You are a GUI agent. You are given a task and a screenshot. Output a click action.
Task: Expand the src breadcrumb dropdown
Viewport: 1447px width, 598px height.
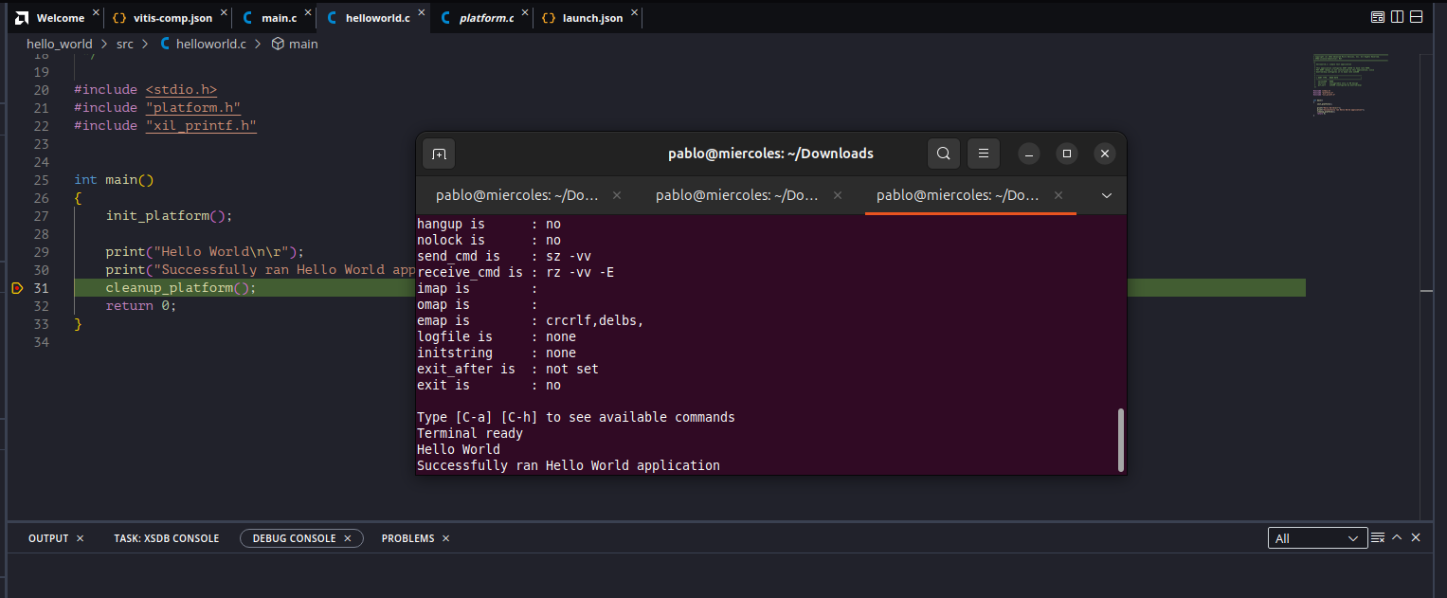click(124, 44)
